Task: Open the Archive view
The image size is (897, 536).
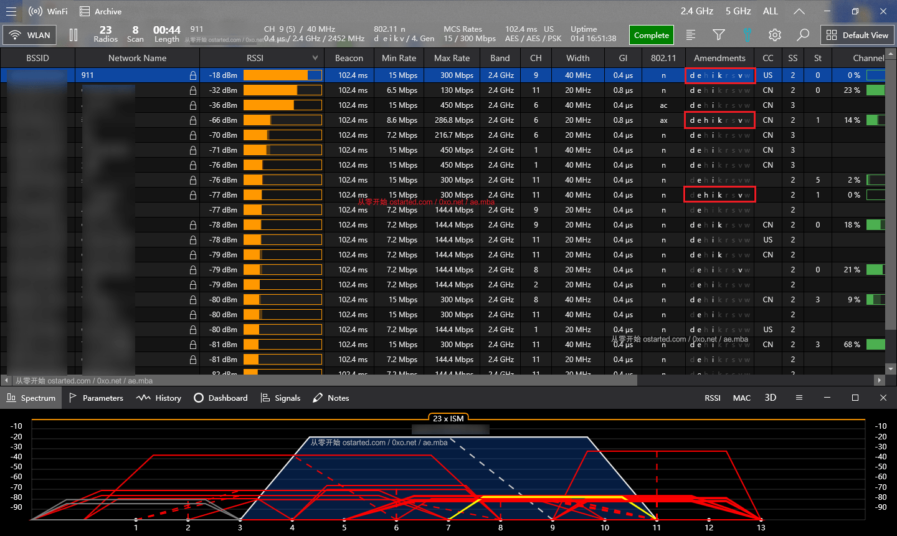Action: tap(101, 11)
